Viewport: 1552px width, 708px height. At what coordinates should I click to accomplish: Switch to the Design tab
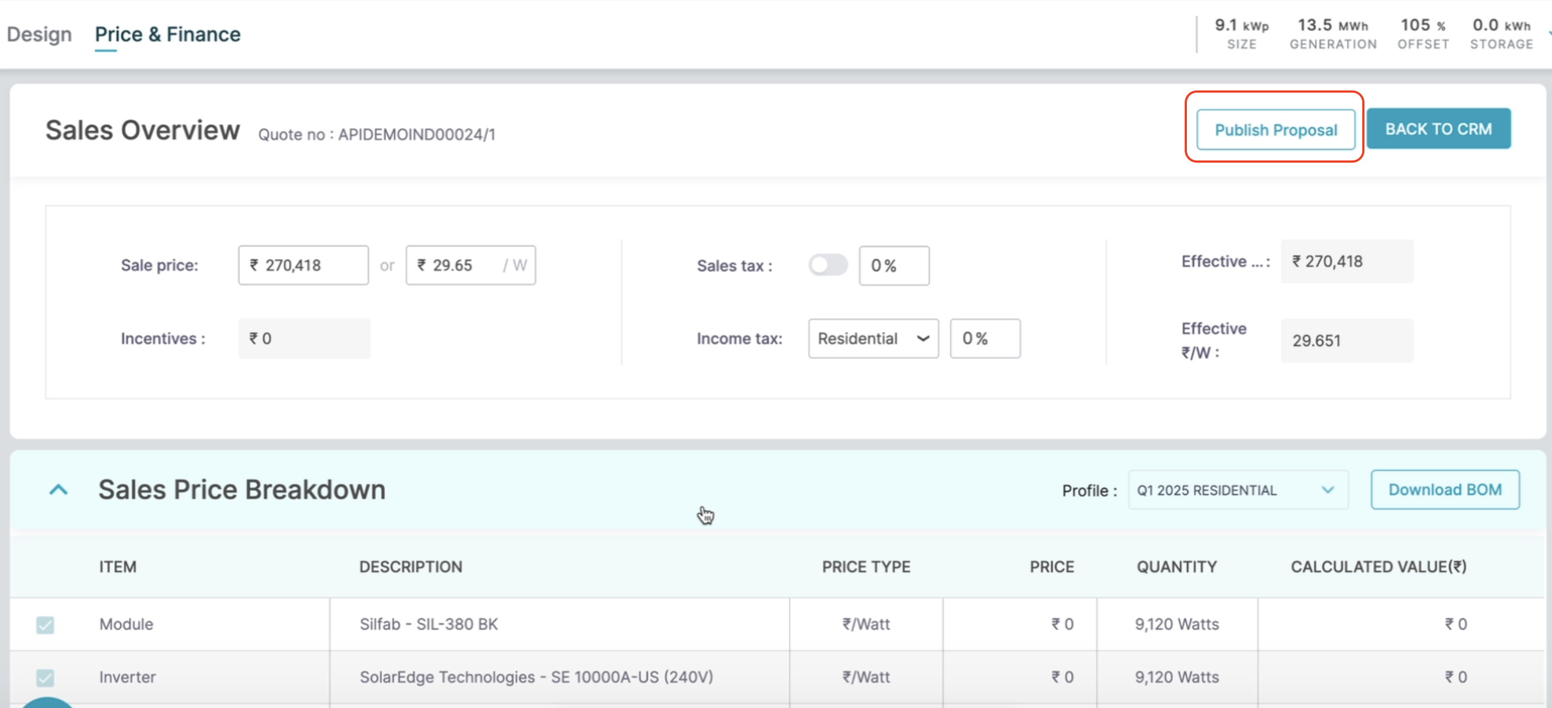click(39, 34)
